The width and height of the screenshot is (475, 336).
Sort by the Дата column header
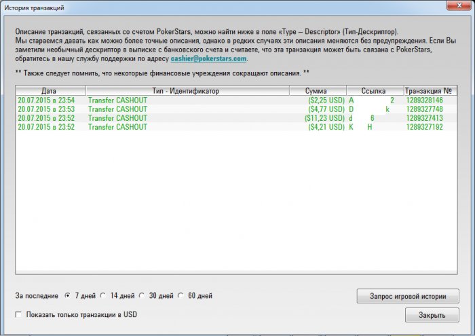[x=51, y=91]
